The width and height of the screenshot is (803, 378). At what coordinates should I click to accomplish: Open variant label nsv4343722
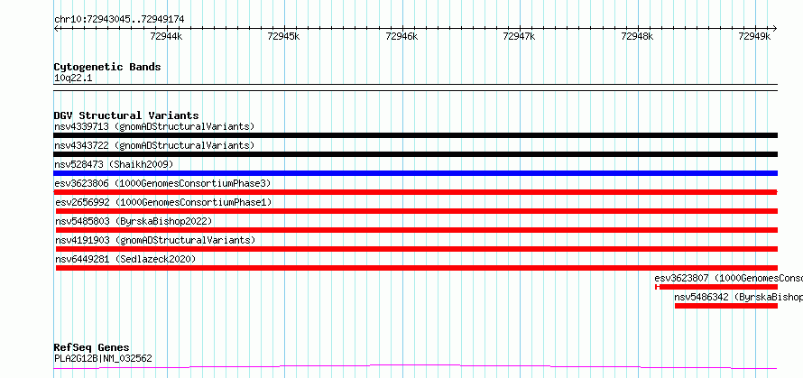tap(154, 145)
